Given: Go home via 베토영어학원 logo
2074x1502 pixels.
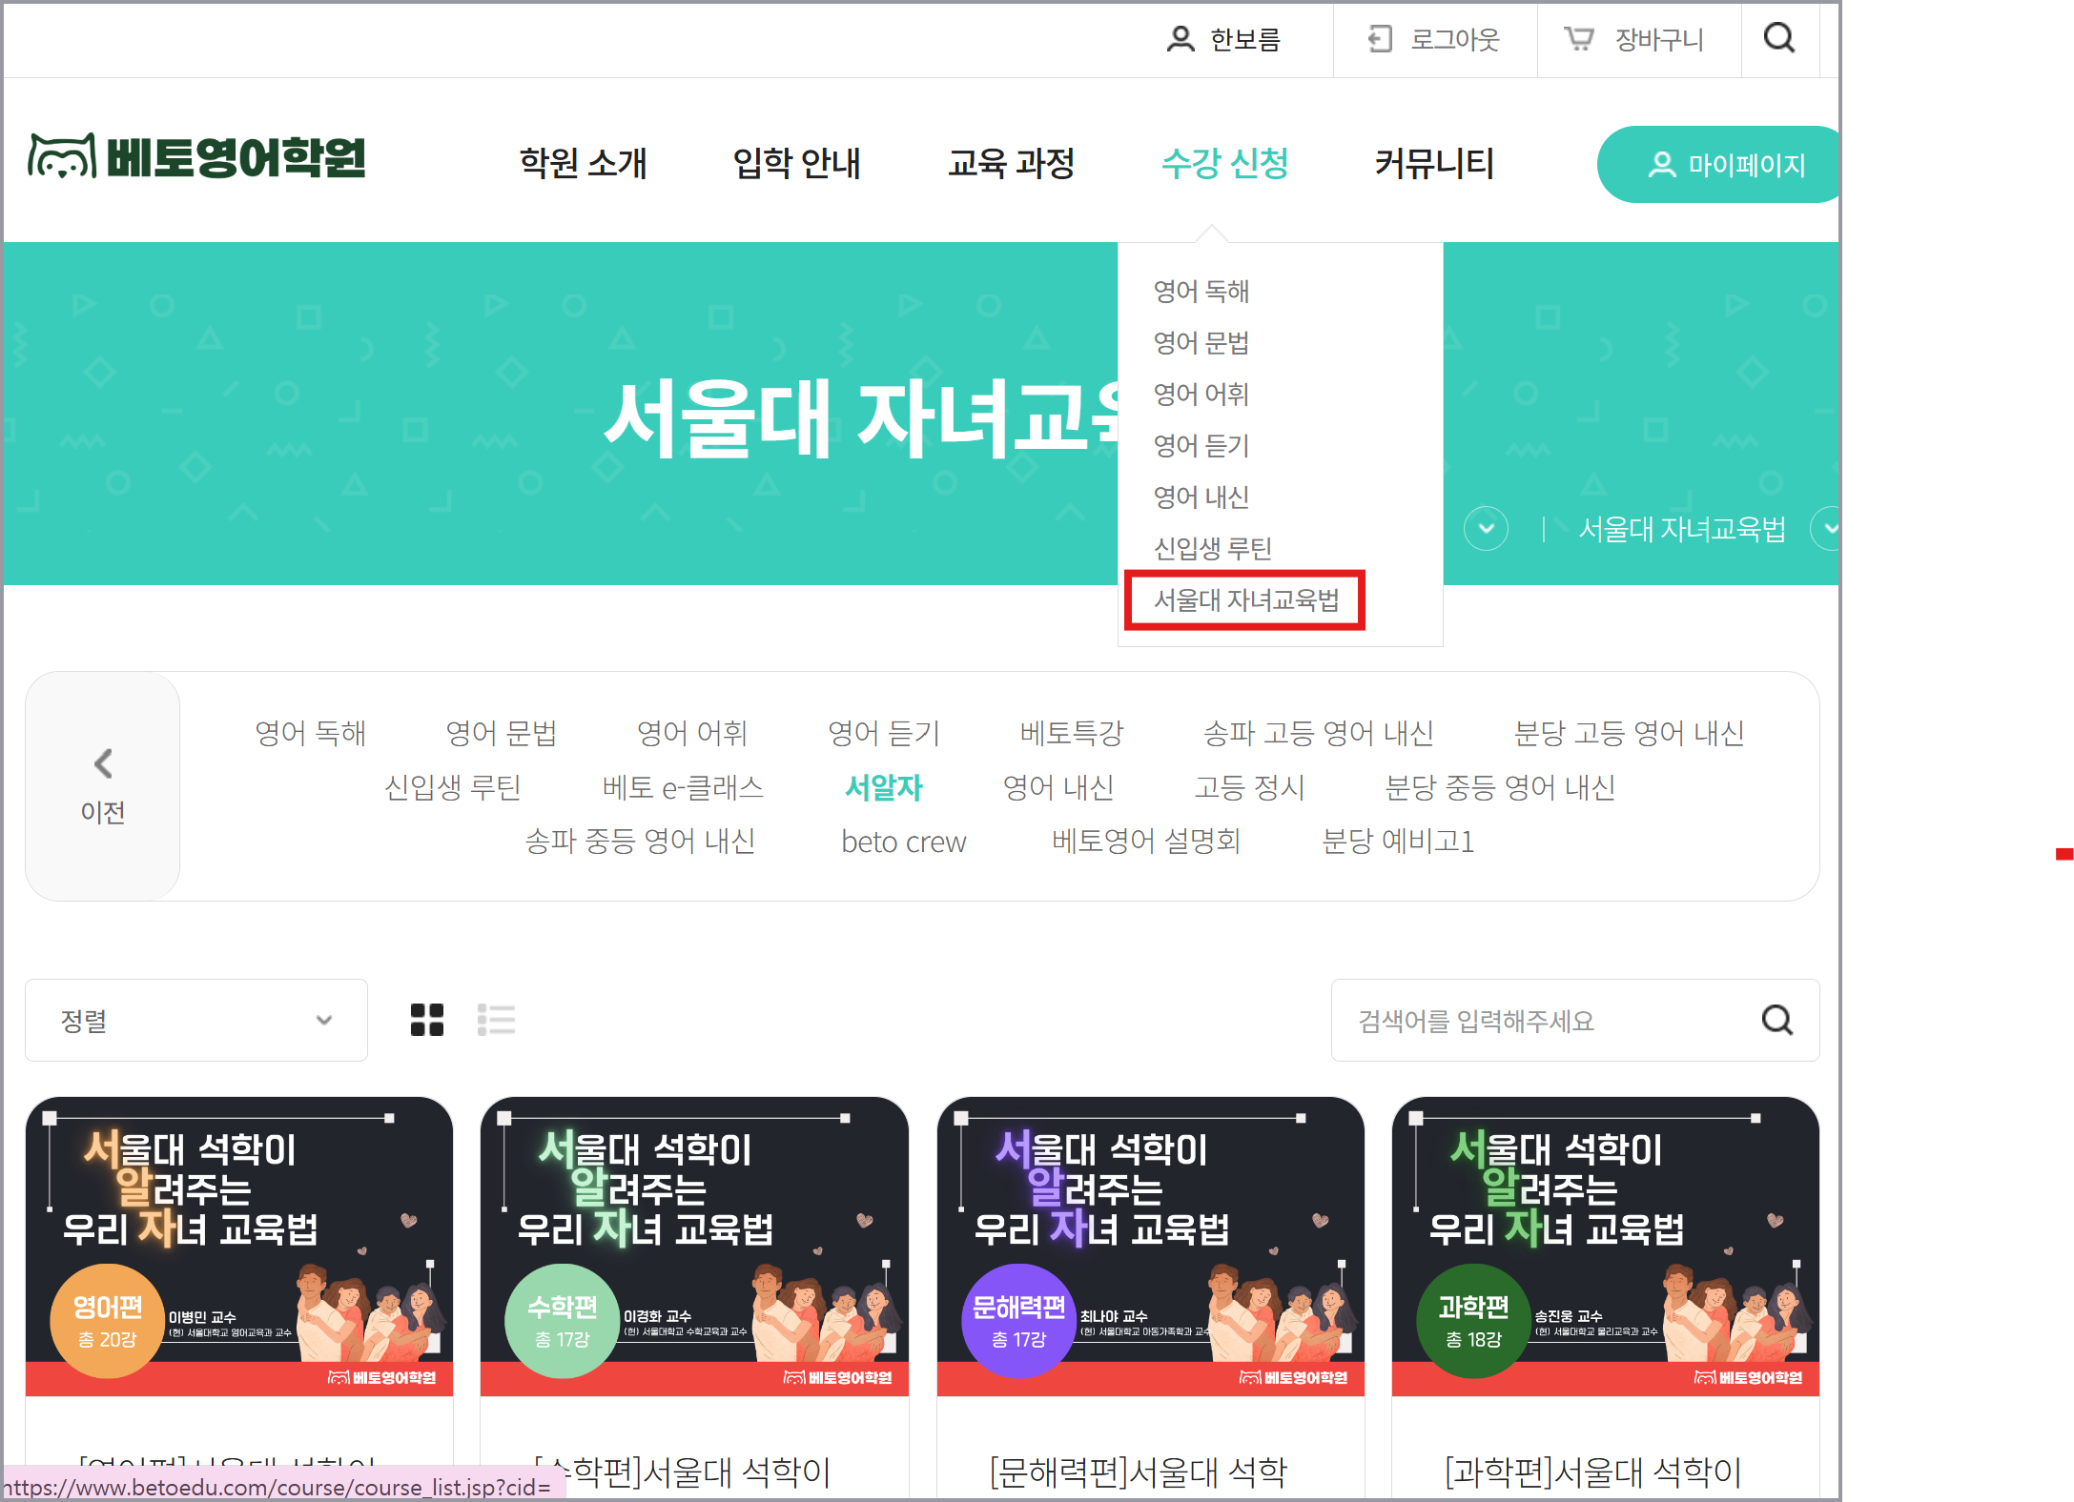Looking at the screenshot, I should [197, 157].
